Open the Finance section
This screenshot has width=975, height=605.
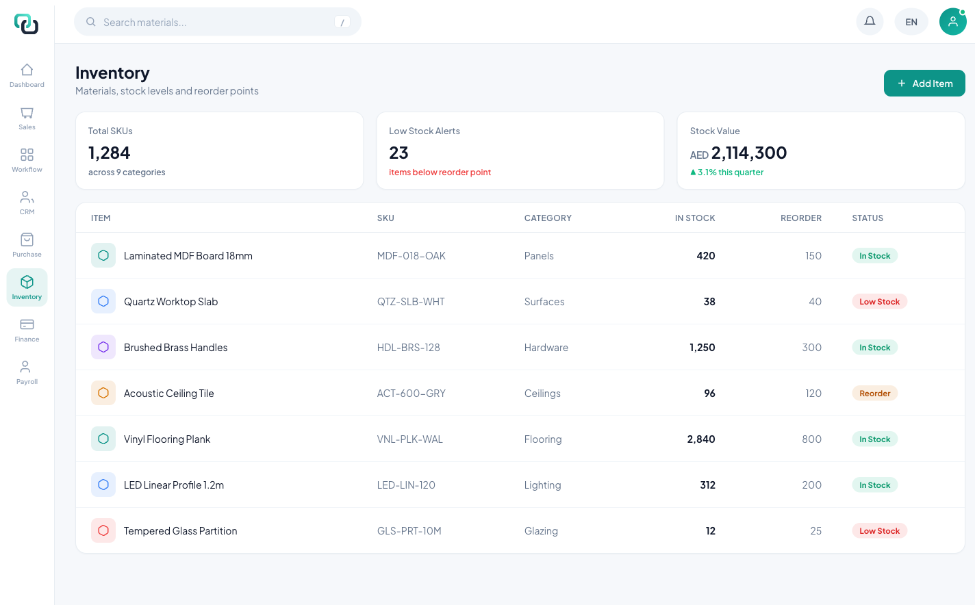27,330
